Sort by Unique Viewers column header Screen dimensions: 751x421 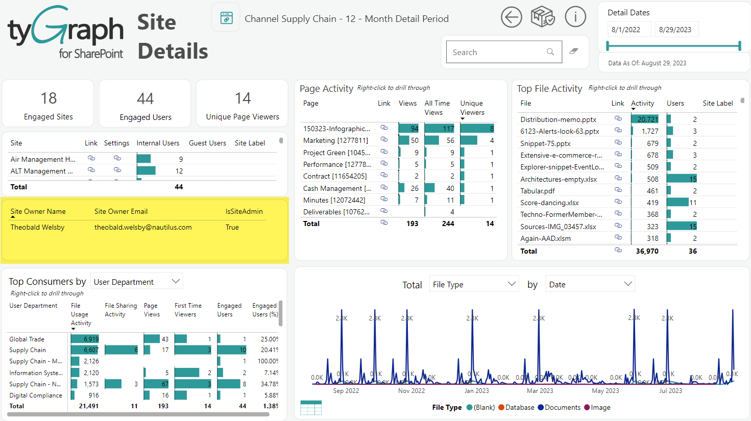click(x=472, y=108)
